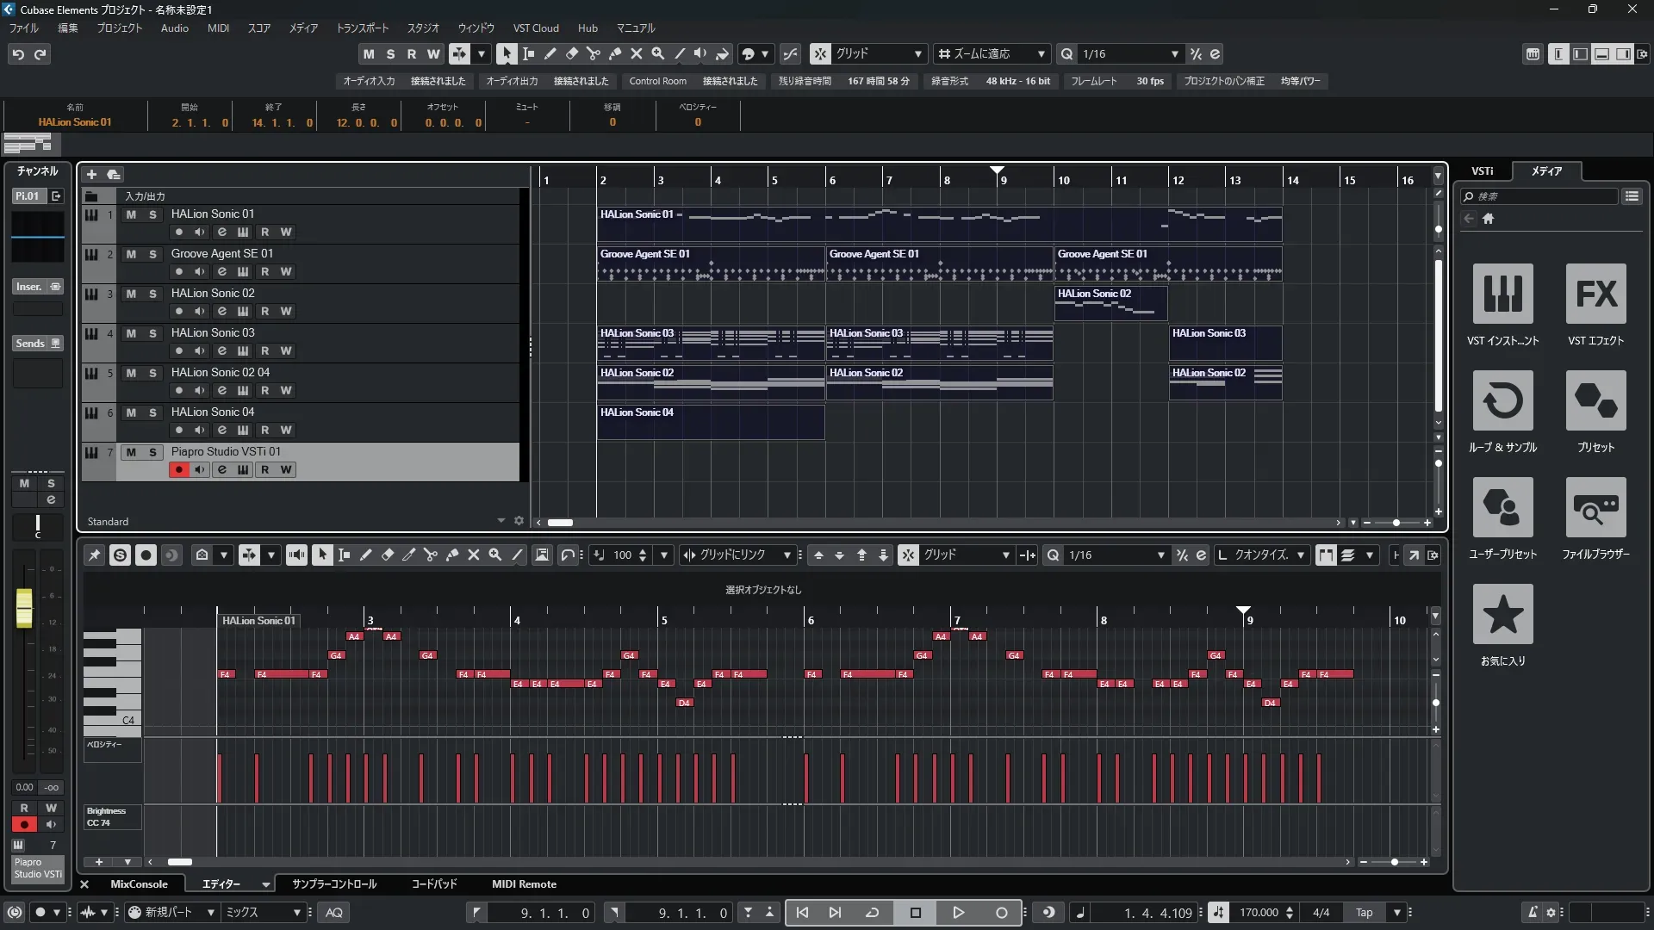Select the Scissors split tool in top toolbar
Viewport: 1654px width, 930px height.
coord(593,53)
